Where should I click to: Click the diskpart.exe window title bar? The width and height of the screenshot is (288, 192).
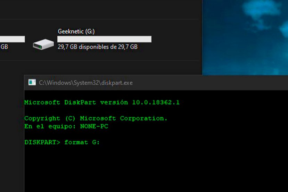[156, 83]
